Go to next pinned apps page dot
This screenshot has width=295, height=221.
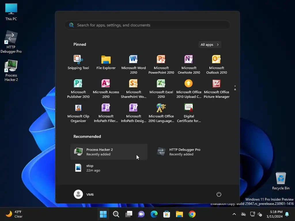(235, 90)
